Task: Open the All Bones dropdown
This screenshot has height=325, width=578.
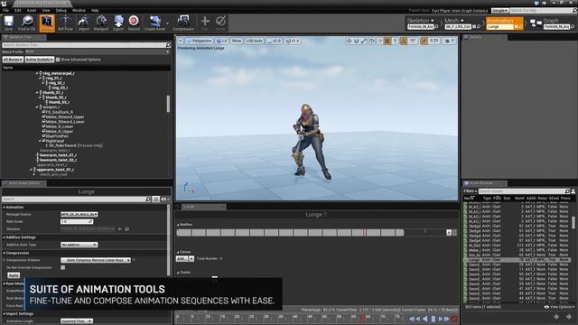Action: coord(13,60)
